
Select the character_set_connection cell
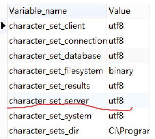(x=57, y=41)
